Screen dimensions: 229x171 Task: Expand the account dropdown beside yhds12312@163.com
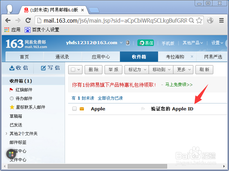tap(121, 42)
